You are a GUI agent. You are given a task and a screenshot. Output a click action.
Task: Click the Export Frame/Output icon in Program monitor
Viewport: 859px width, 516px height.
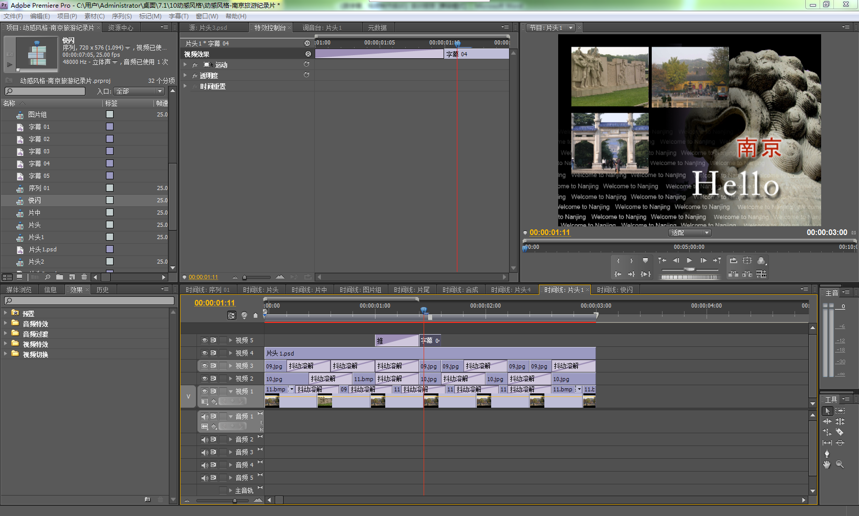point(761,261)
